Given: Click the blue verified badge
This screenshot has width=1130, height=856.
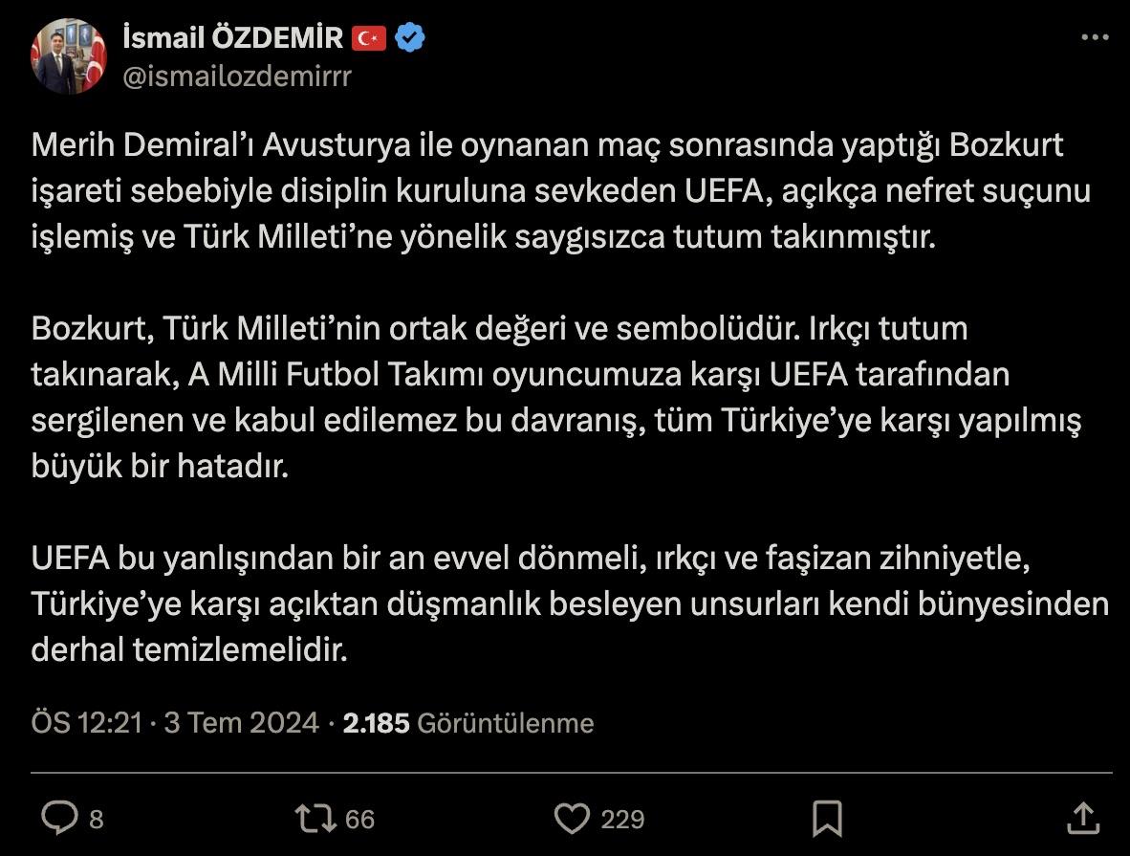Looking at the screenshot, I should point(410,38).
